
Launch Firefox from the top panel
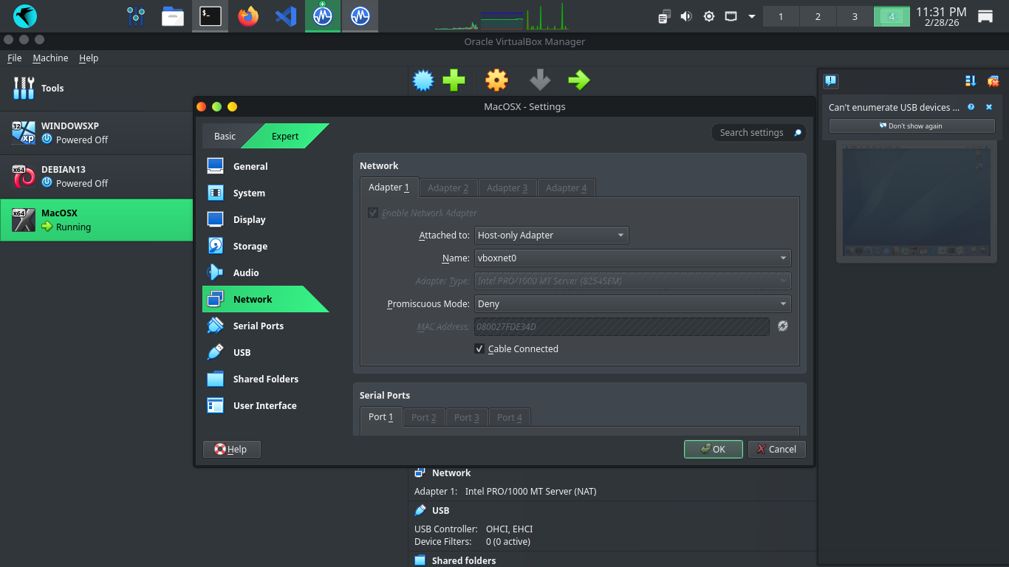249,16
